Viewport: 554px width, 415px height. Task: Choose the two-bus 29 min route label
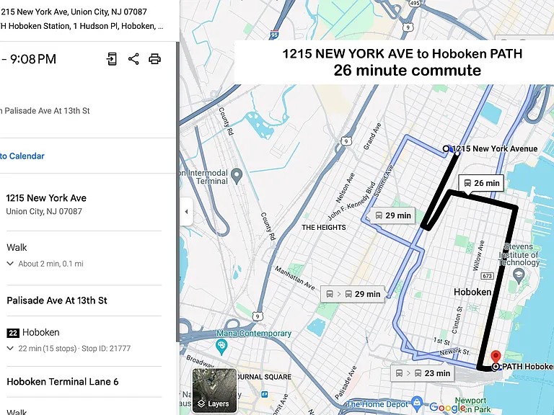[x=352, y=294]
